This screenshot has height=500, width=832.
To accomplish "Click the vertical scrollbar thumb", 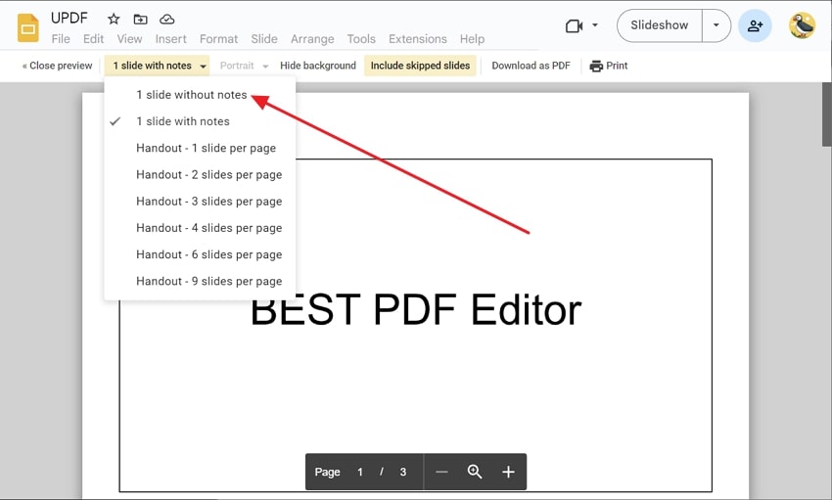I will click(827, 114).
